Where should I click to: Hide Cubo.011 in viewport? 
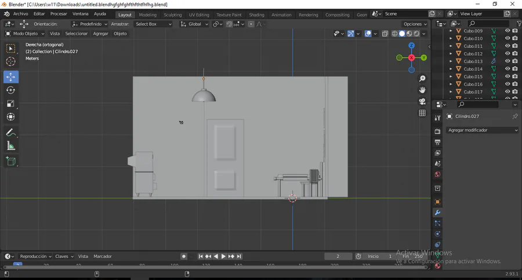[x=507, y=46]
